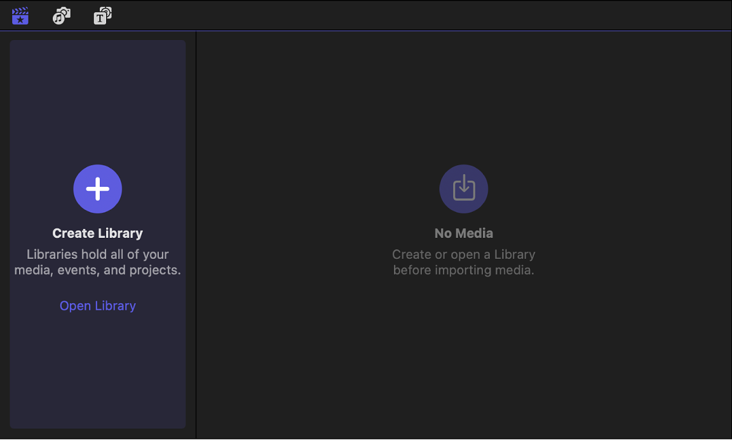Click the libraries description text below Create Library
Screen dimensions: 732x440
pos(97,261)
